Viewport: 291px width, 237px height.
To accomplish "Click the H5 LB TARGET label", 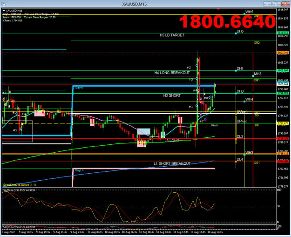I will 172,35.
